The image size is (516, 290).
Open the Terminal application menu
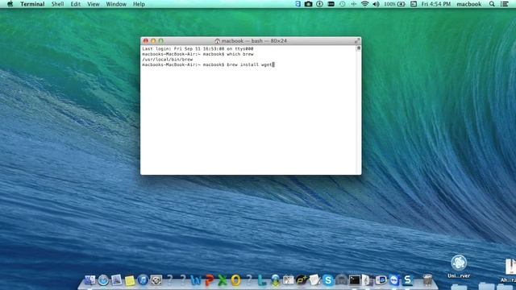(x=32, y=4)
